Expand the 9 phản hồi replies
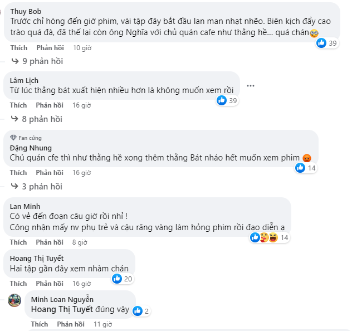Screen dimensions: 352x331 pos(41,61)
